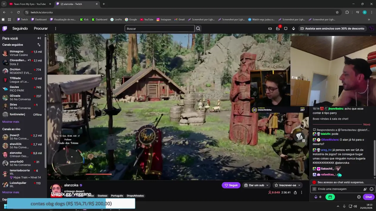
Task: Run search with the magnifier icon
Action: tap(198, 28)
